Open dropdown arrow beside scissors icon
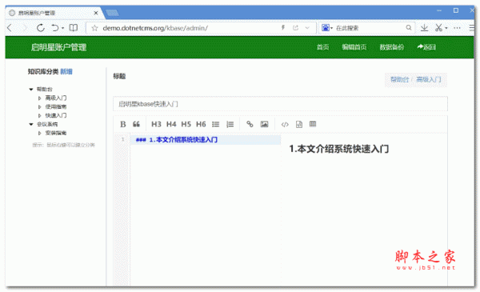Screen dimensions: 480x292 pos(446,28)
